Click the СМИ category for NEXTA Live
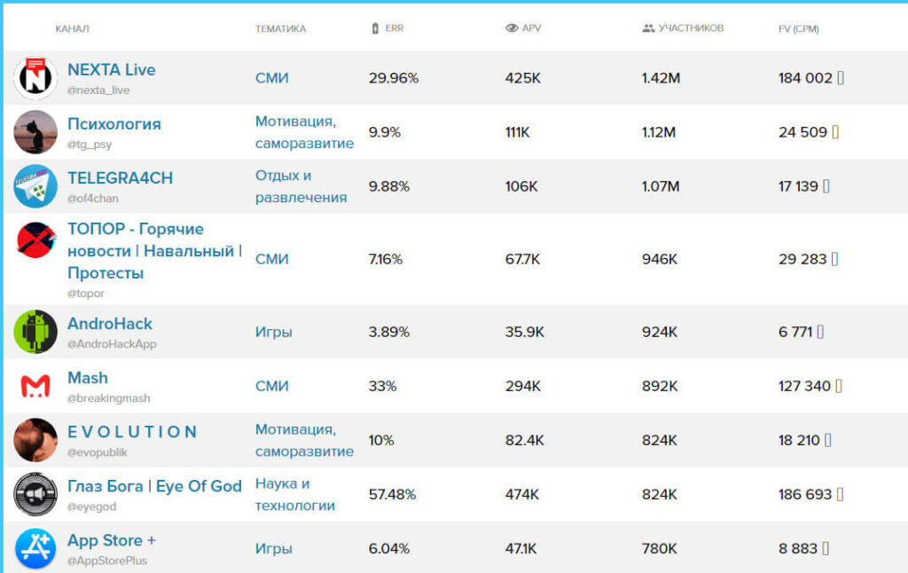Viewport: 908px width, 573px height. tap(272, 78)
